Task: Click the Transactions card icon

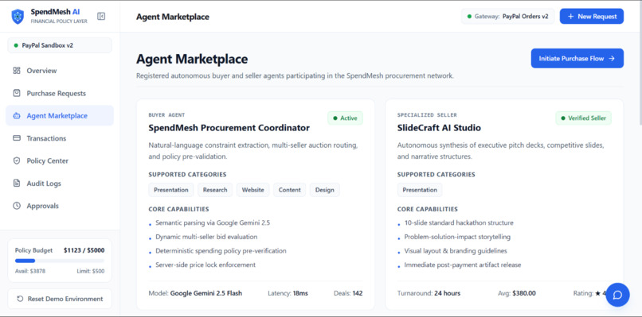Action: 17,138
